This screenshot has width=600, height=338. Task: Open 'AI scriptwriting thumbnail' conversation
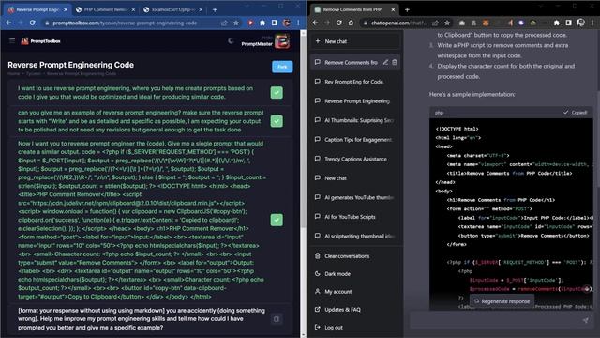click(356, 236)
